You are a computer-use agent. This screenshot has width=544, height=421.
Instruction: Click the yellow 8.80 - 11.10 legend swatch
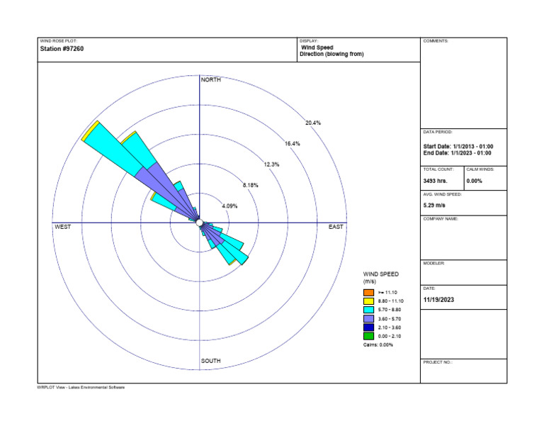[x=368, y=301]
